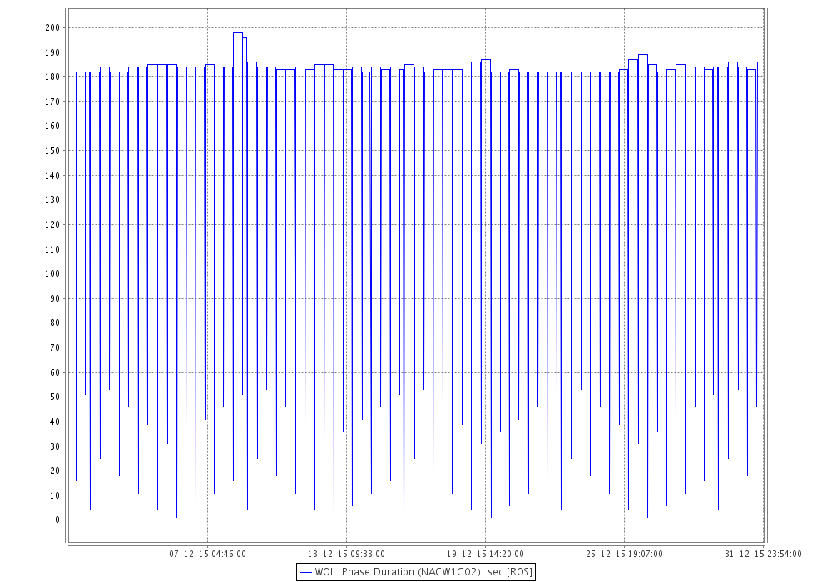Click the x-axis label 19-12-15 14:20:00
This screenshot has height=582, width=832.
click(x=485, y=554)
